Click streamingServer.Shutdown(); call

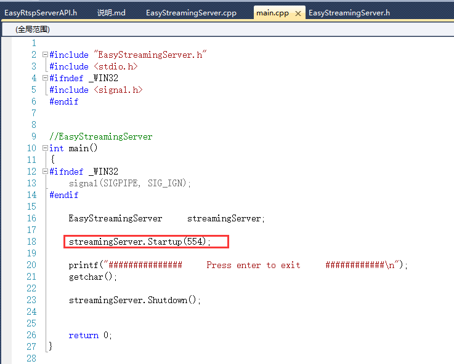pos(135,300)
